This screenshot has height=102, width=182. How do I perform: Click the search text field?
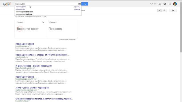point(46,4)
